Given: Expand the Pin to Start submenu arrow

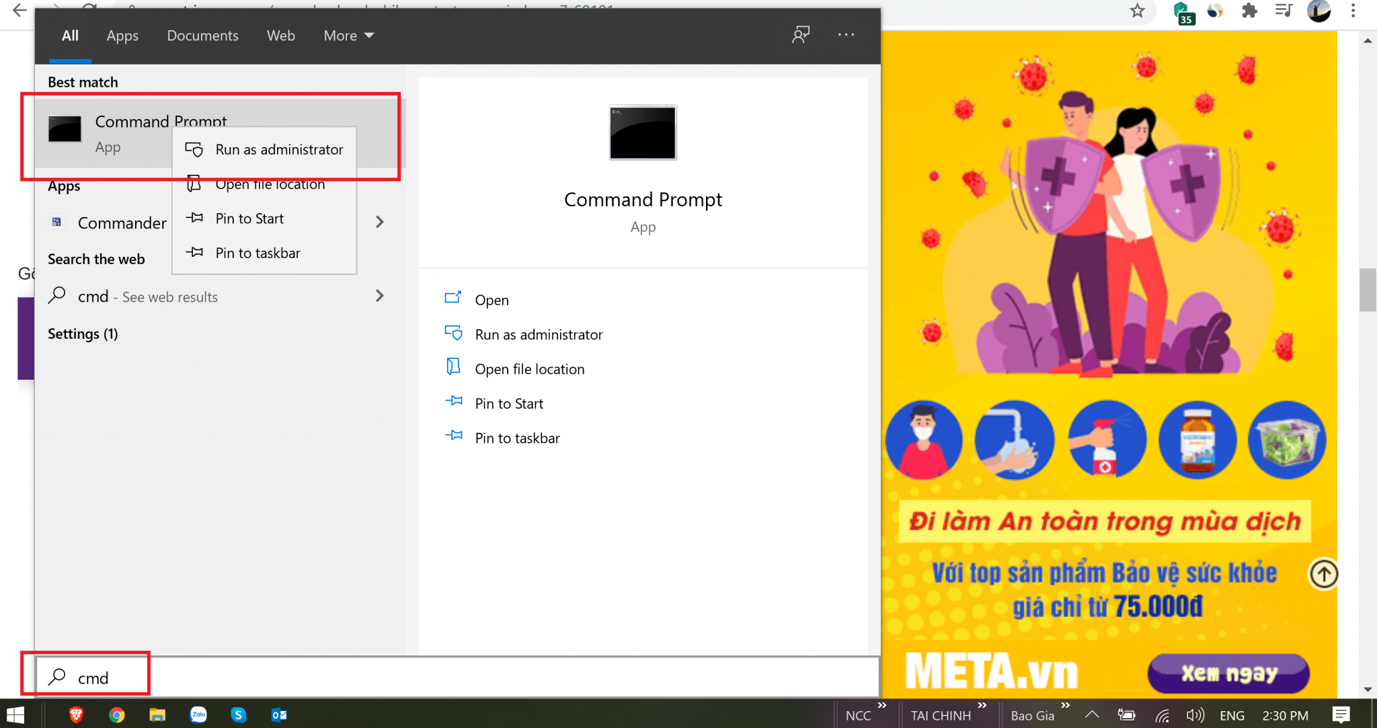Looking at the screenshot, I should pyautogui.click(x=379, y=221).
